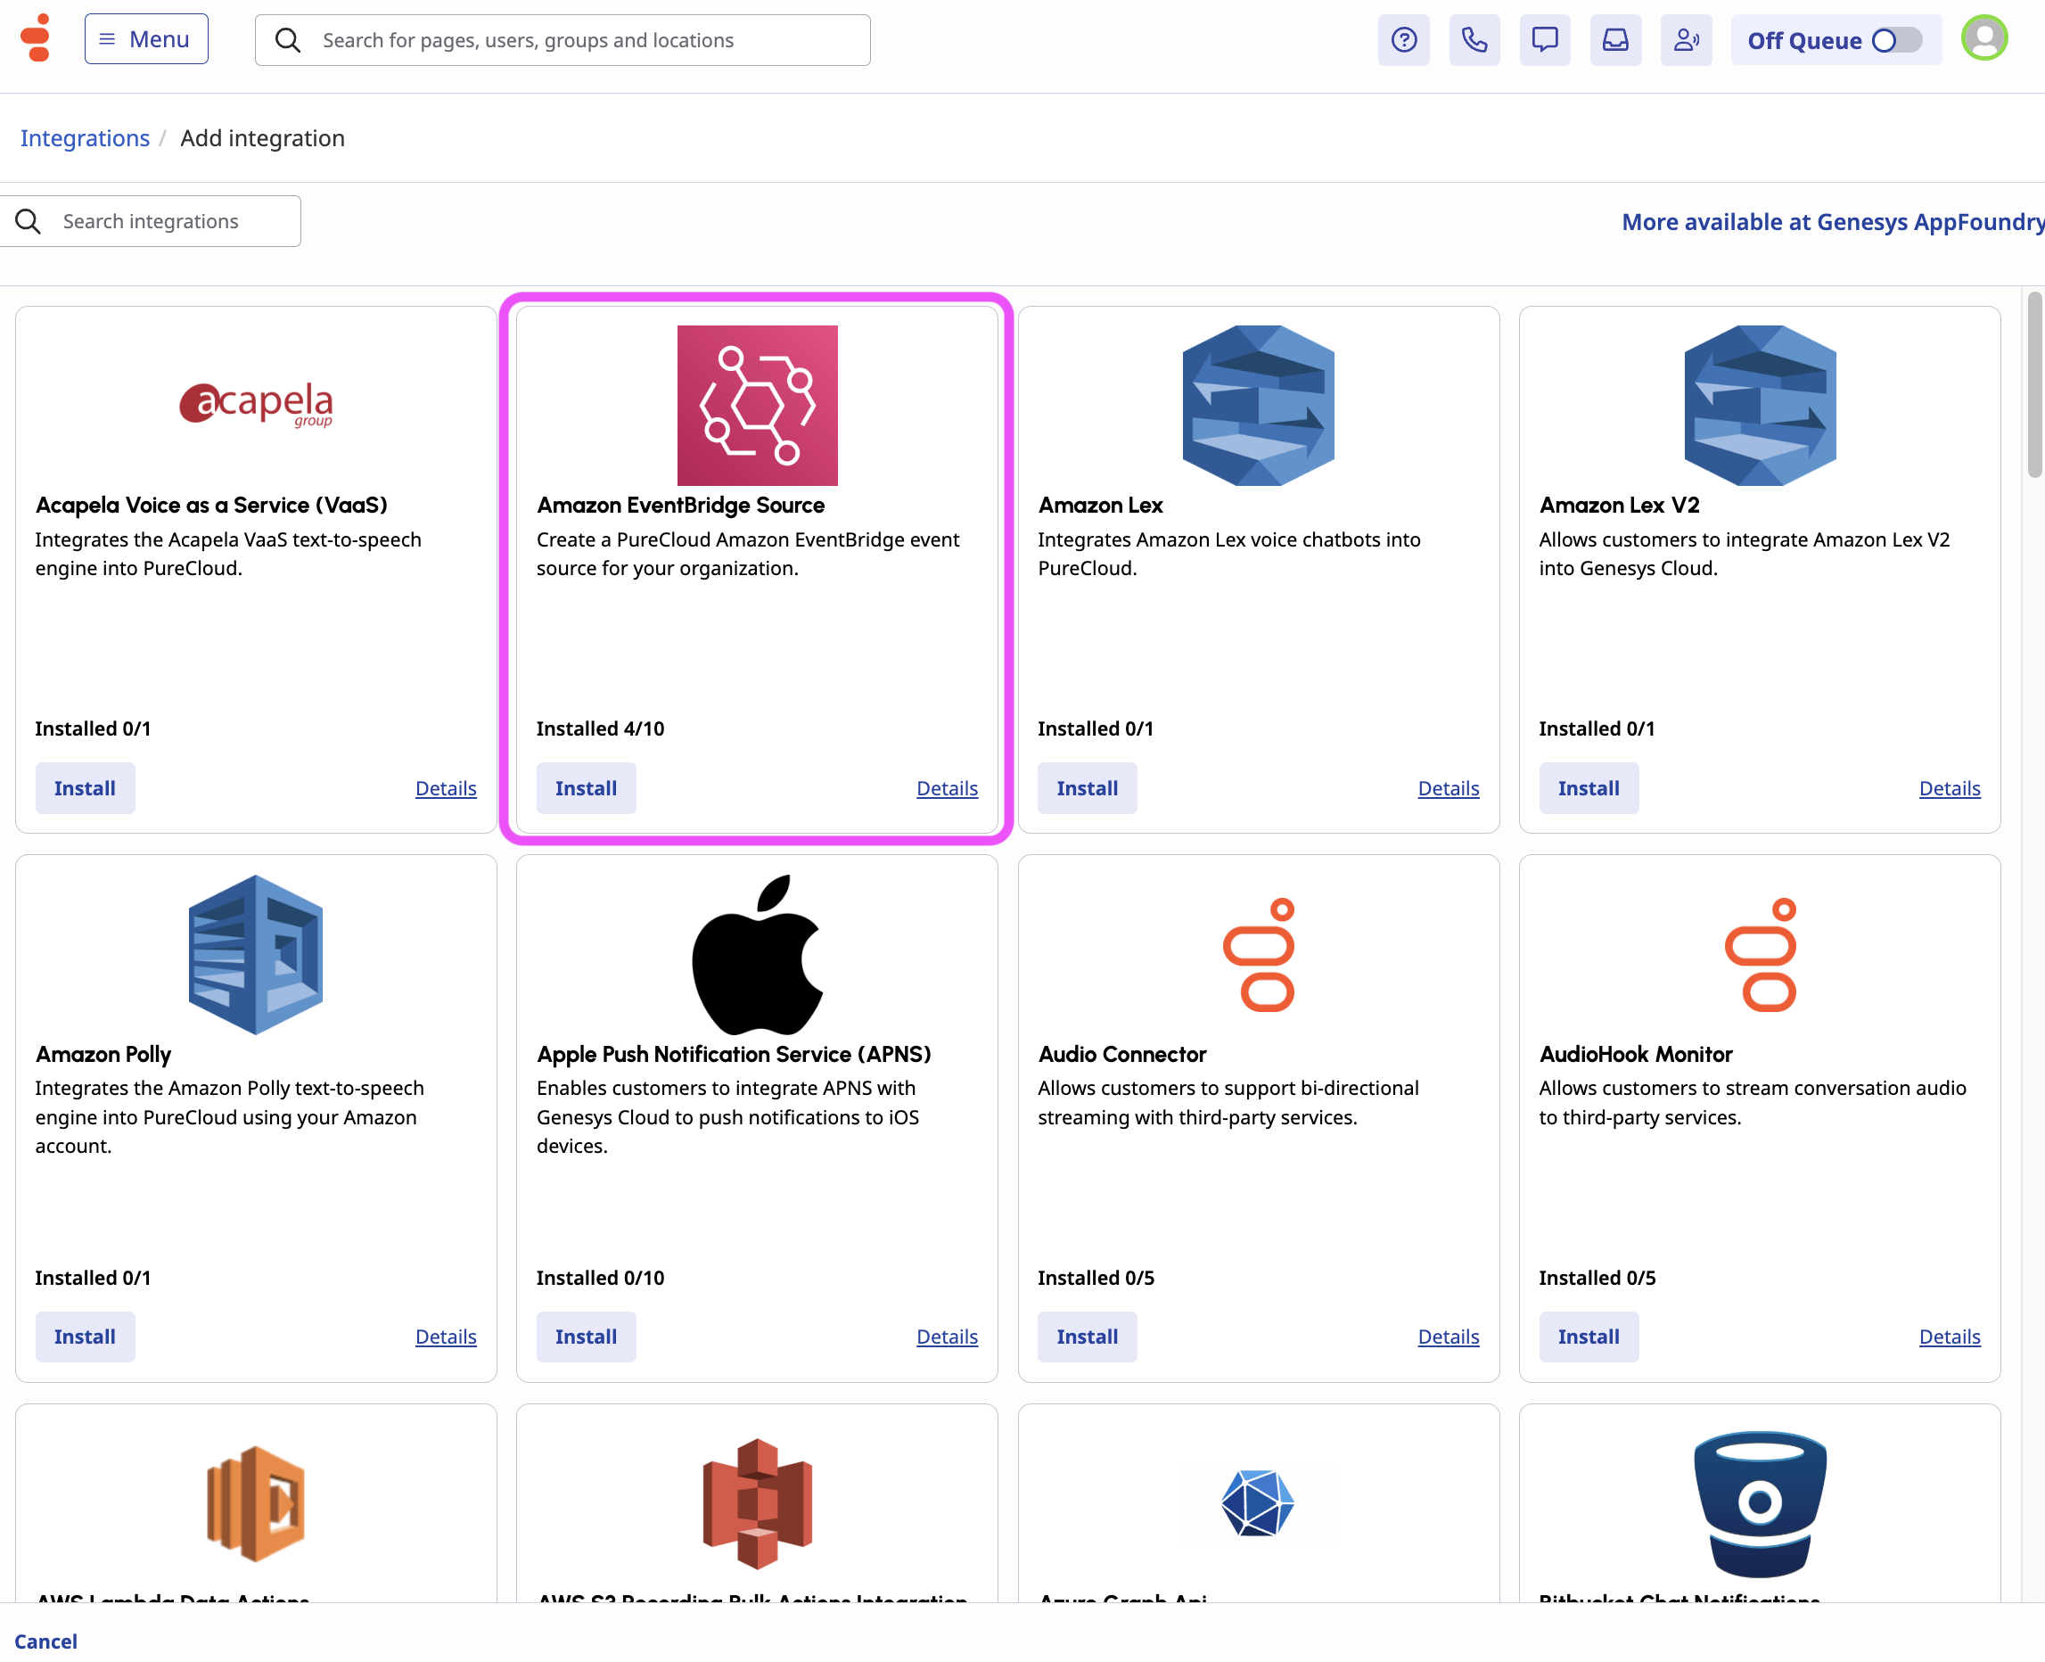
Task: Open More available at Genesys AppFoundry link
Action: [1832, 222]
